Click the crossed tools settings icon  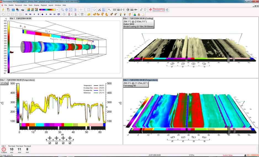coord(100,10)
